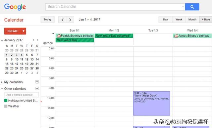Image resolution: width=212 pixels, height=128 pixels.
Task: Collapse the January 2017 mini calendar
Action: (2, 40)
